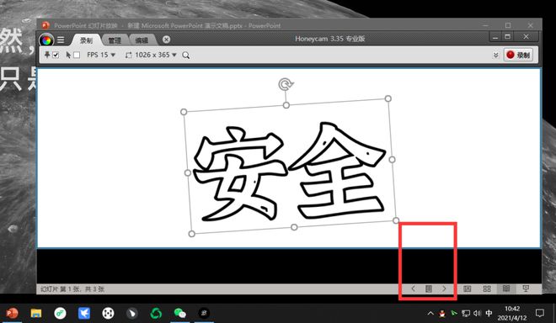This screenshot has height=323, width=556.
Task: Open the 编辑 tab
Action: 142,40
